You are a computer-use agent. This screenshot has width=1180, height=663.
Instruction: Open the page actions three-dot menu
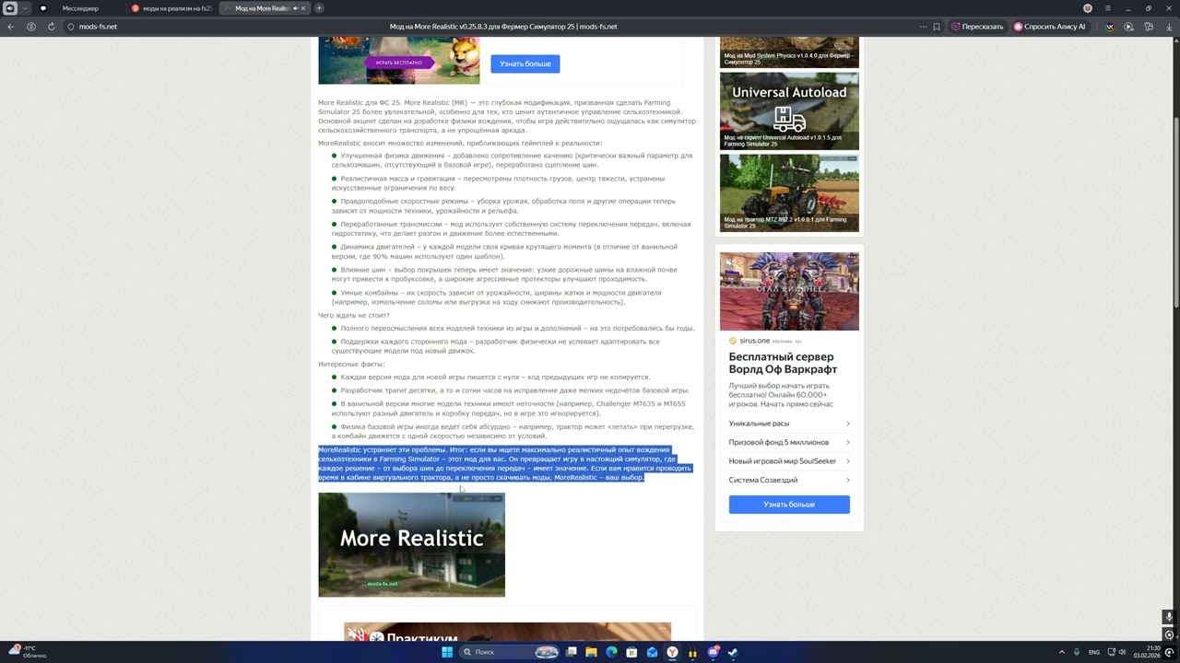(x=923, y=27)
